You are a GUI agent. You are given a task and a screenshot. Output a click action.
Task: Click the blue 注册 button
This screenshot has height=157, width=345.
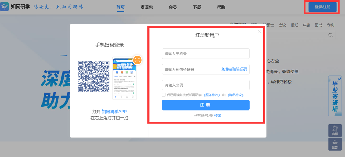coord(206,105)
